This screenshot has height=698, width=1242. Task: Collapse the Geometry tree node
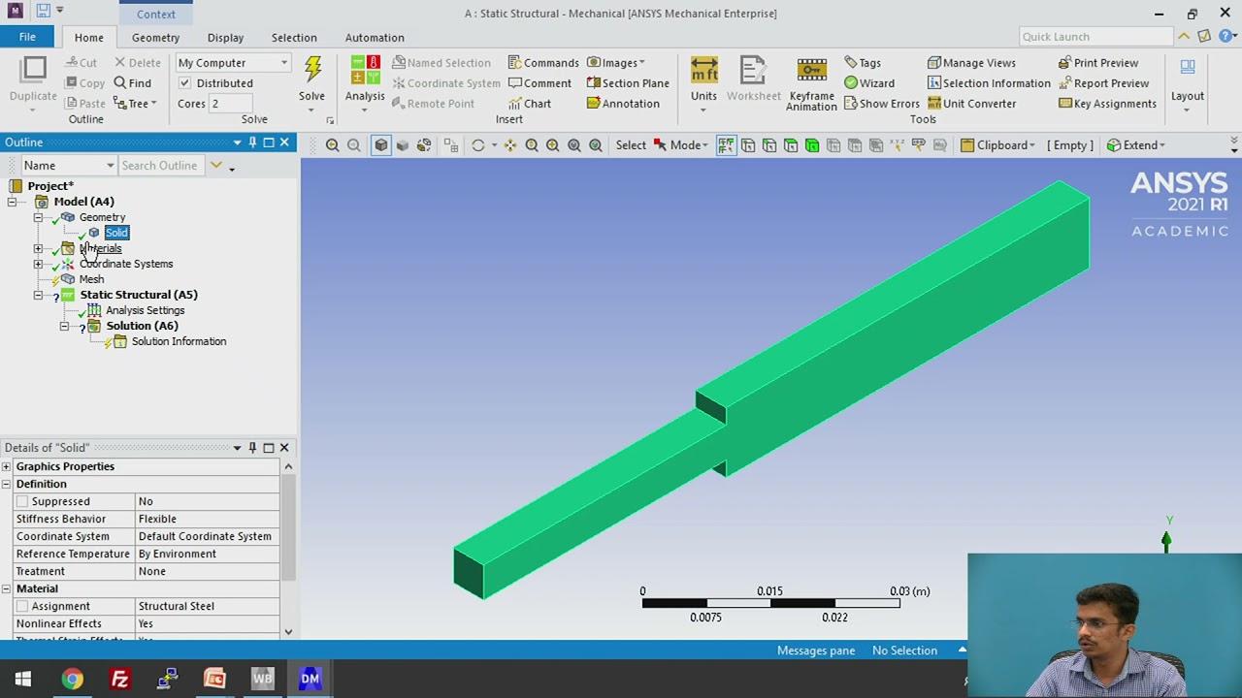(x=38, y=217)
